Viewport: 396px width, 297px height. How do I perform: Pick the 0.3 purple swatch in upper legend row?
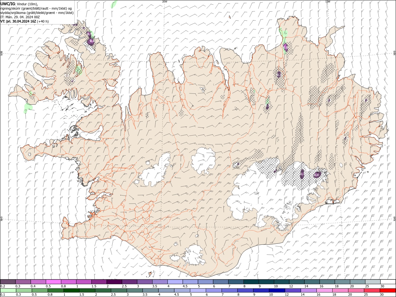[23, 282]
